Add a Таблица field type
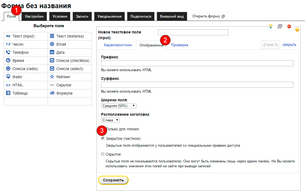Screen dimensions: 305x195 (20, 93)
